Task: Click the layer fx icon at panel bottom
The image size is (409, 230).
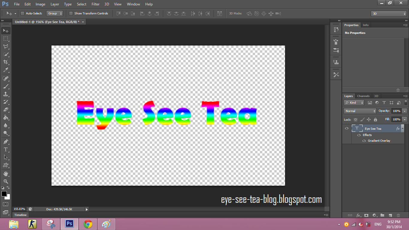Action: (358, 215)
